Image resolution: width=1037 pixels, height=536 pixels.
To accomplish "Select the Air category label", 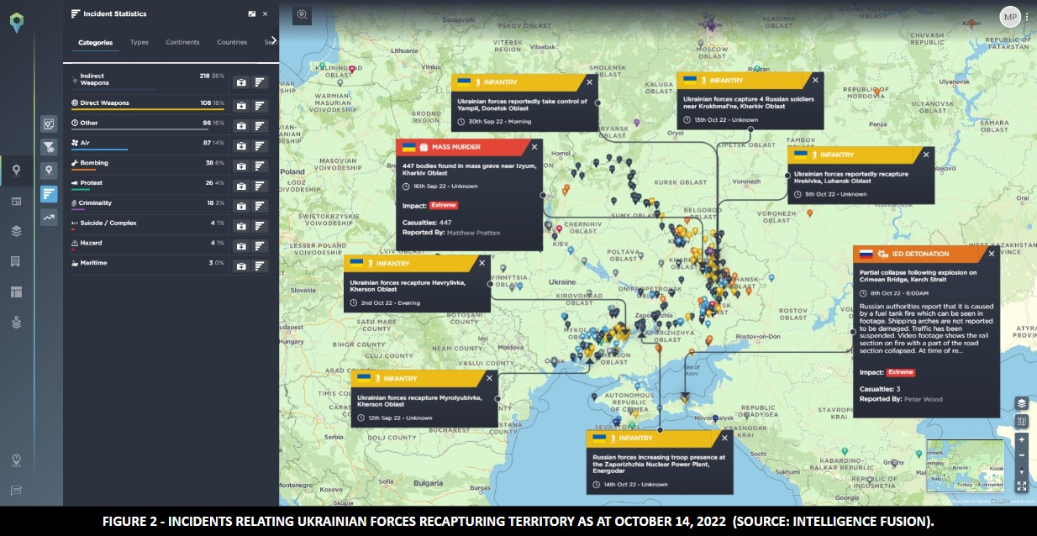I will 85,143.
